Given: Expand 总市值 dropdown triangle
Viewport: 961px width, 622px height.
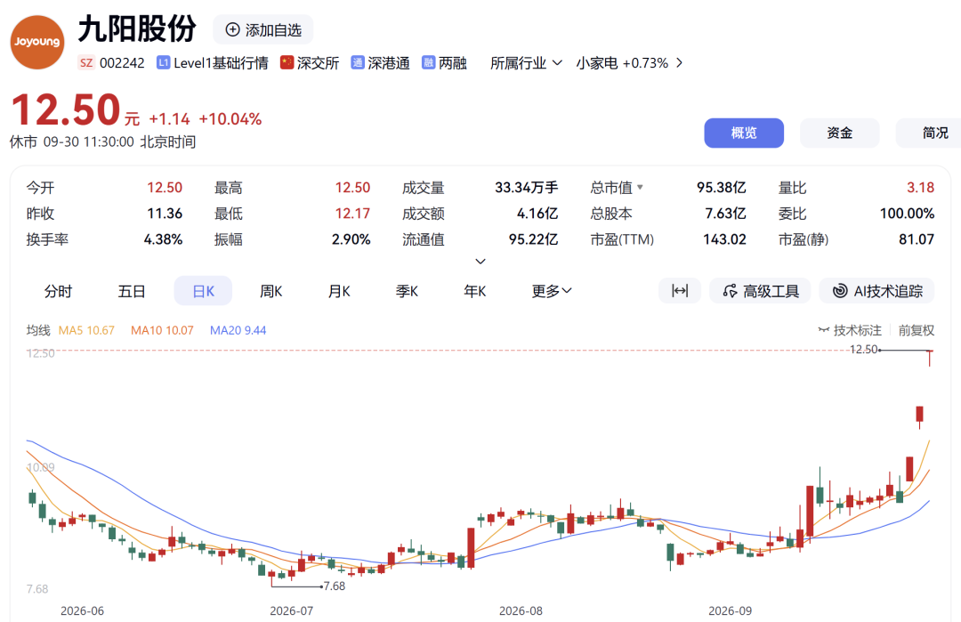Looking at the screenshot, I should tap(640, 187).
